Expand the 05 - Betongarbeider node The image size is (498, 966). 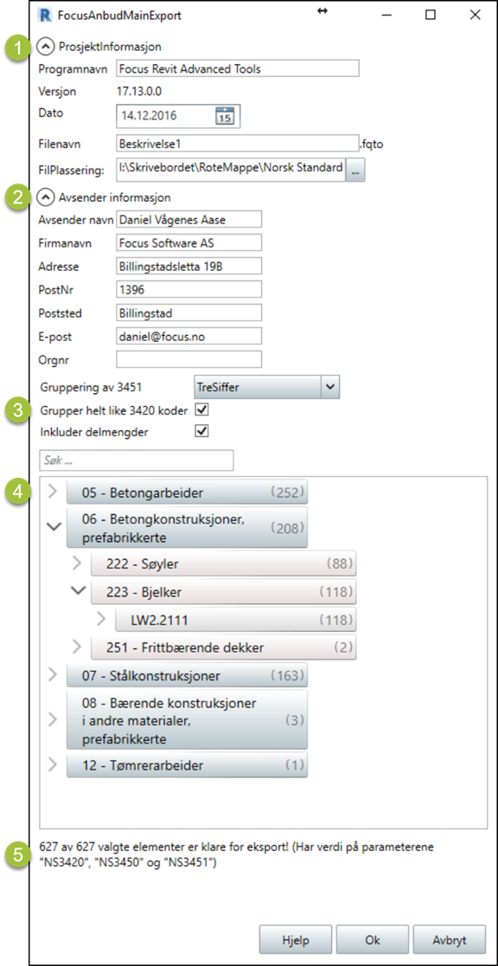pyautogui.click(x=54, y=493)
